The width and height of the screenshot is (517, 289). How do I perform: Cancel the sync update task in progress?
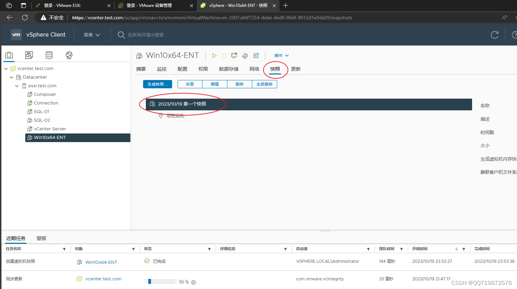click(194, 282)
